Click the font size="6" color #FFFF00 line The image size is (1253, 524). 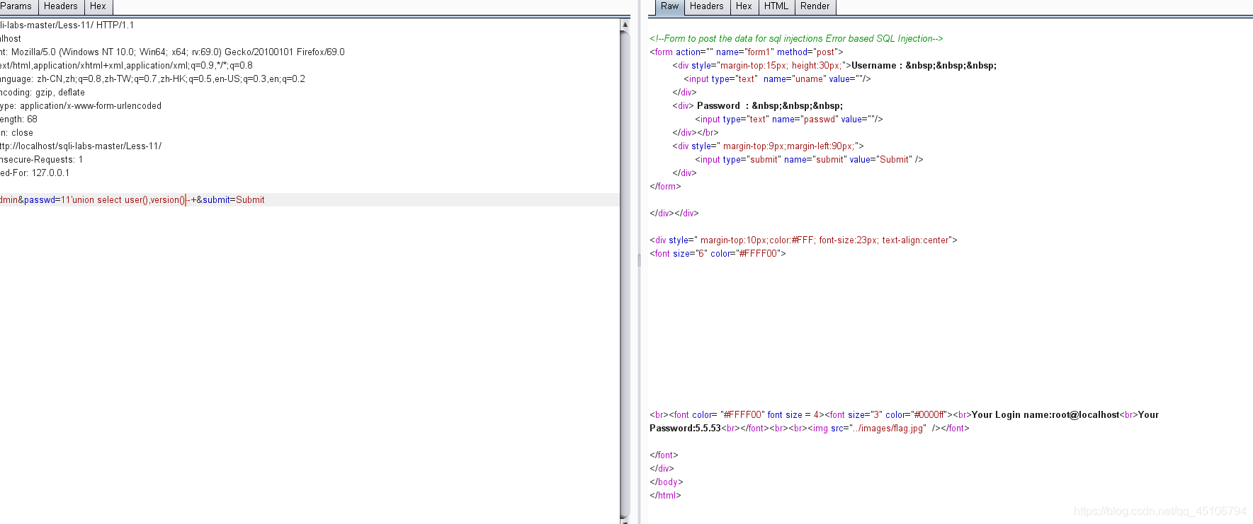point(718,254)
